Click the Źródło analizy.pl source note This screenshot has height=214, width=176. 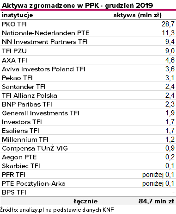pos(57,210)
